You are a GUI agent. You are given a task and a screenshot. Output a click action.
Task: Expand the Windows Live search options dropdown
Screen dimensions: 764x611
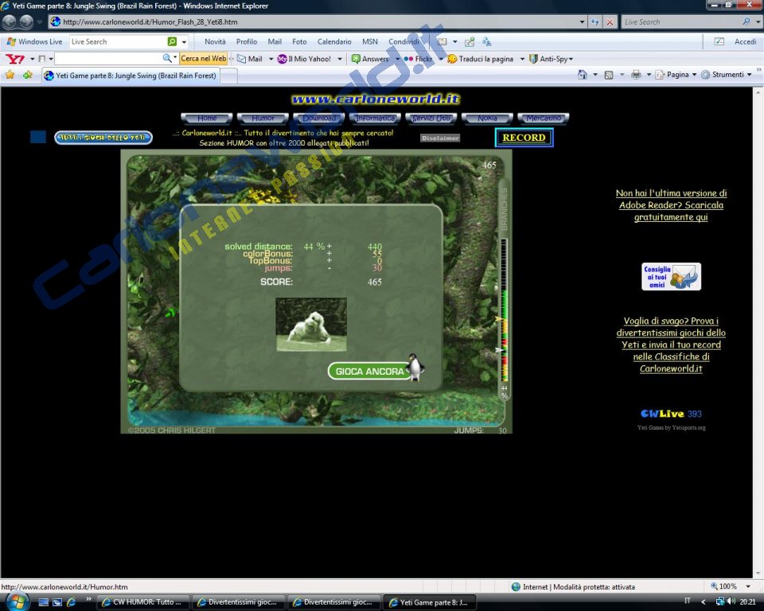coord(184,42)
